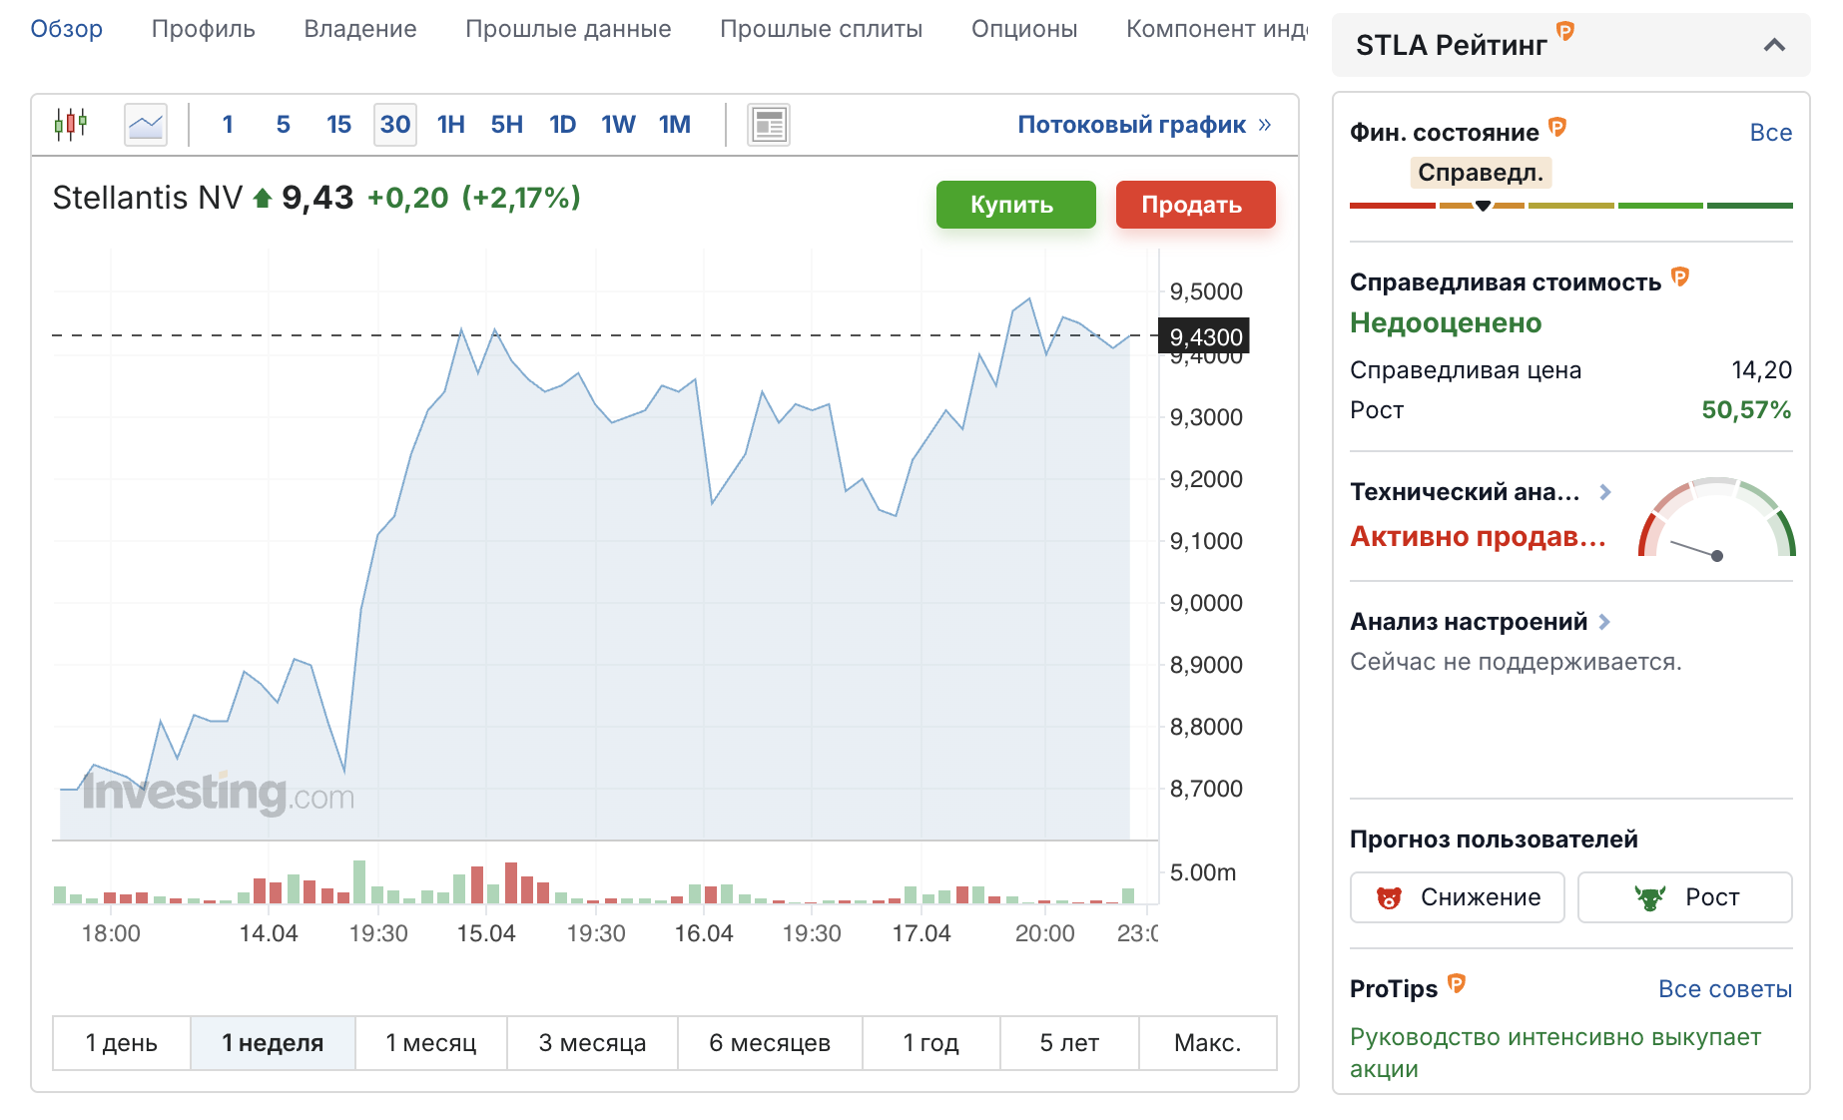Click Активно продавать rating text

click(x=1478, y=536)
